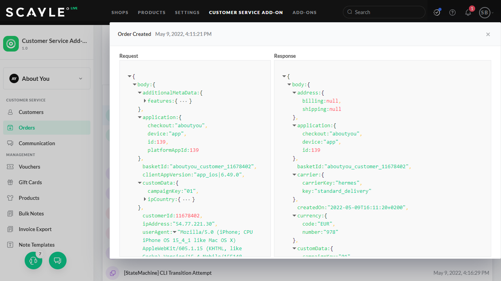The image size is (501, 281).
Task: Expand the features node in Request
Action: [x=145, y=101]
